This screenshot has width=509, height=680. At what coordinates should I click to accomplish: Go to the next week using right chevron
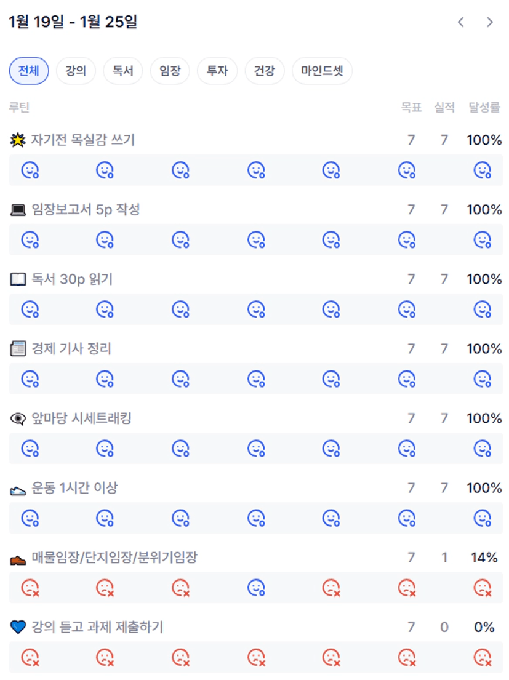click(490, 22)
